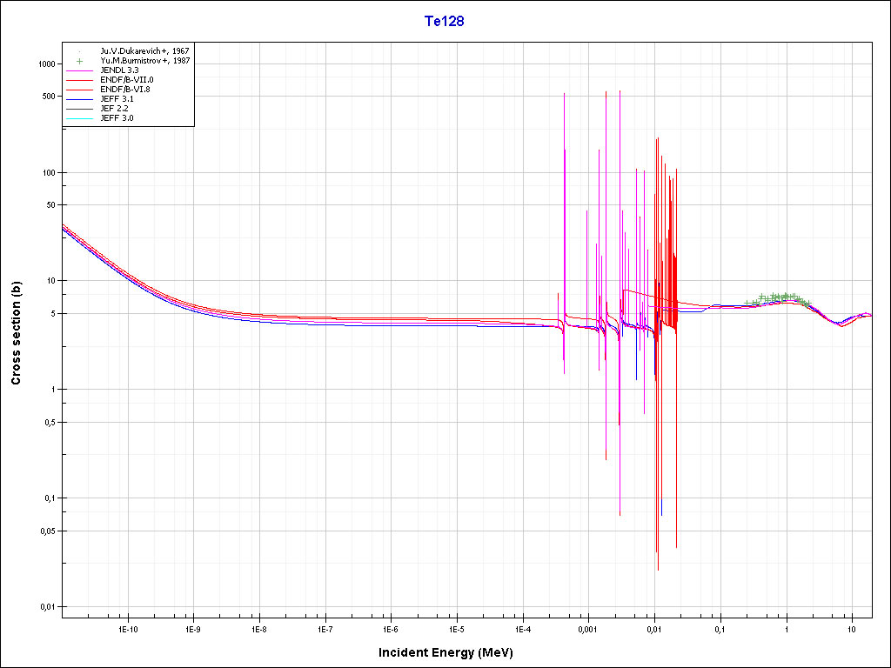The width and height of the screenshot is (891, 668).
Task: Select the JEF 2.2 legend entry
Action: point(115,109)
